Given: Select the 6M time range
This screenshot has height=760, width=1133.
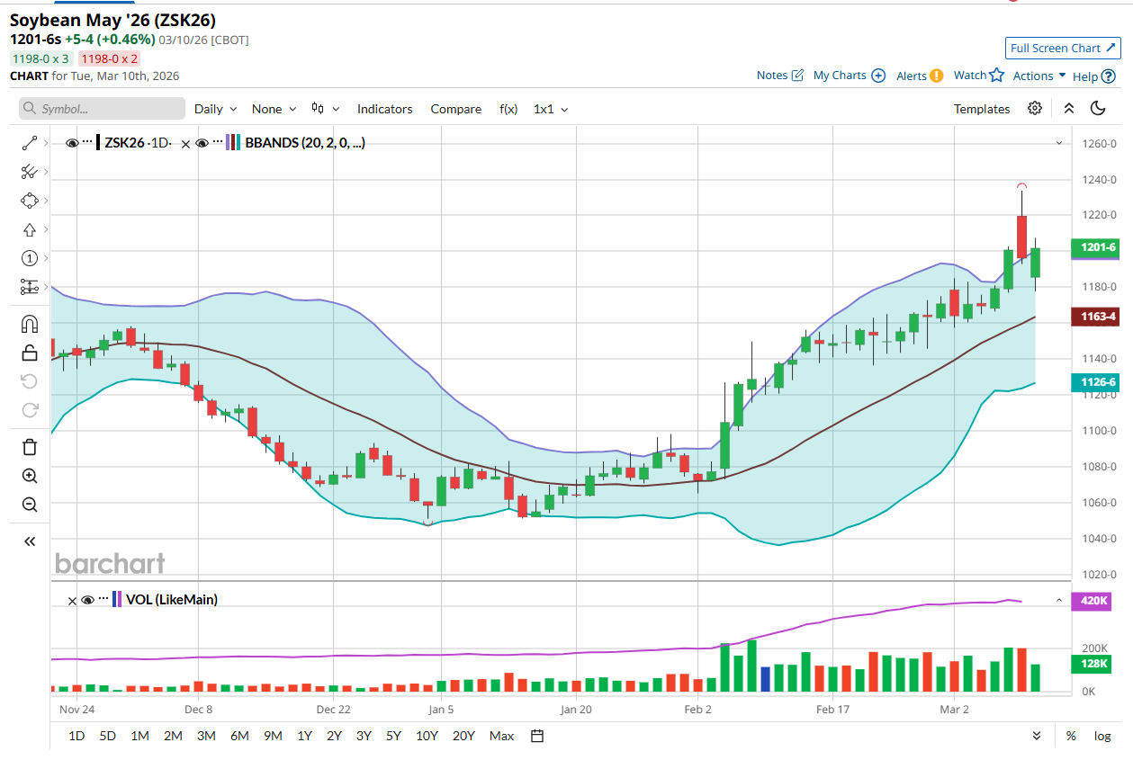Looking at the screenshot, I should click(239, 736).
